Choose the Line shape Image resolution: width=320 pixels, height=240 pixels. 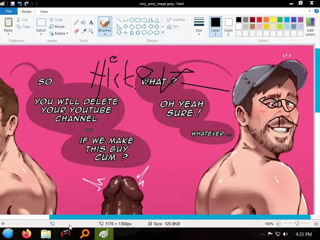[x=119, y=20]
